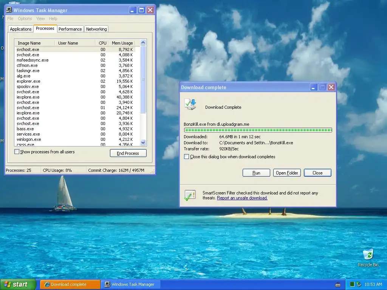Click the Close button in download dialog

[x=317, y=173]
